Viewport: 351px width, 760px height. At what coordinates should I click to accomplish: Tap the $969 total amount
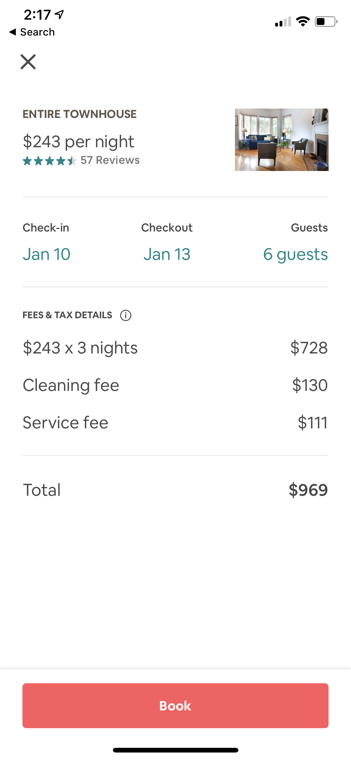pos(308,490)
